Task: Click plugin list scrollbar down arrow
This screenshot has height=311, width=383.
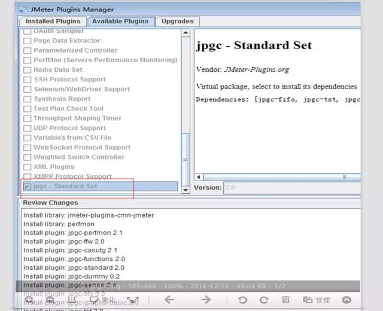Action: pos(186,190)
